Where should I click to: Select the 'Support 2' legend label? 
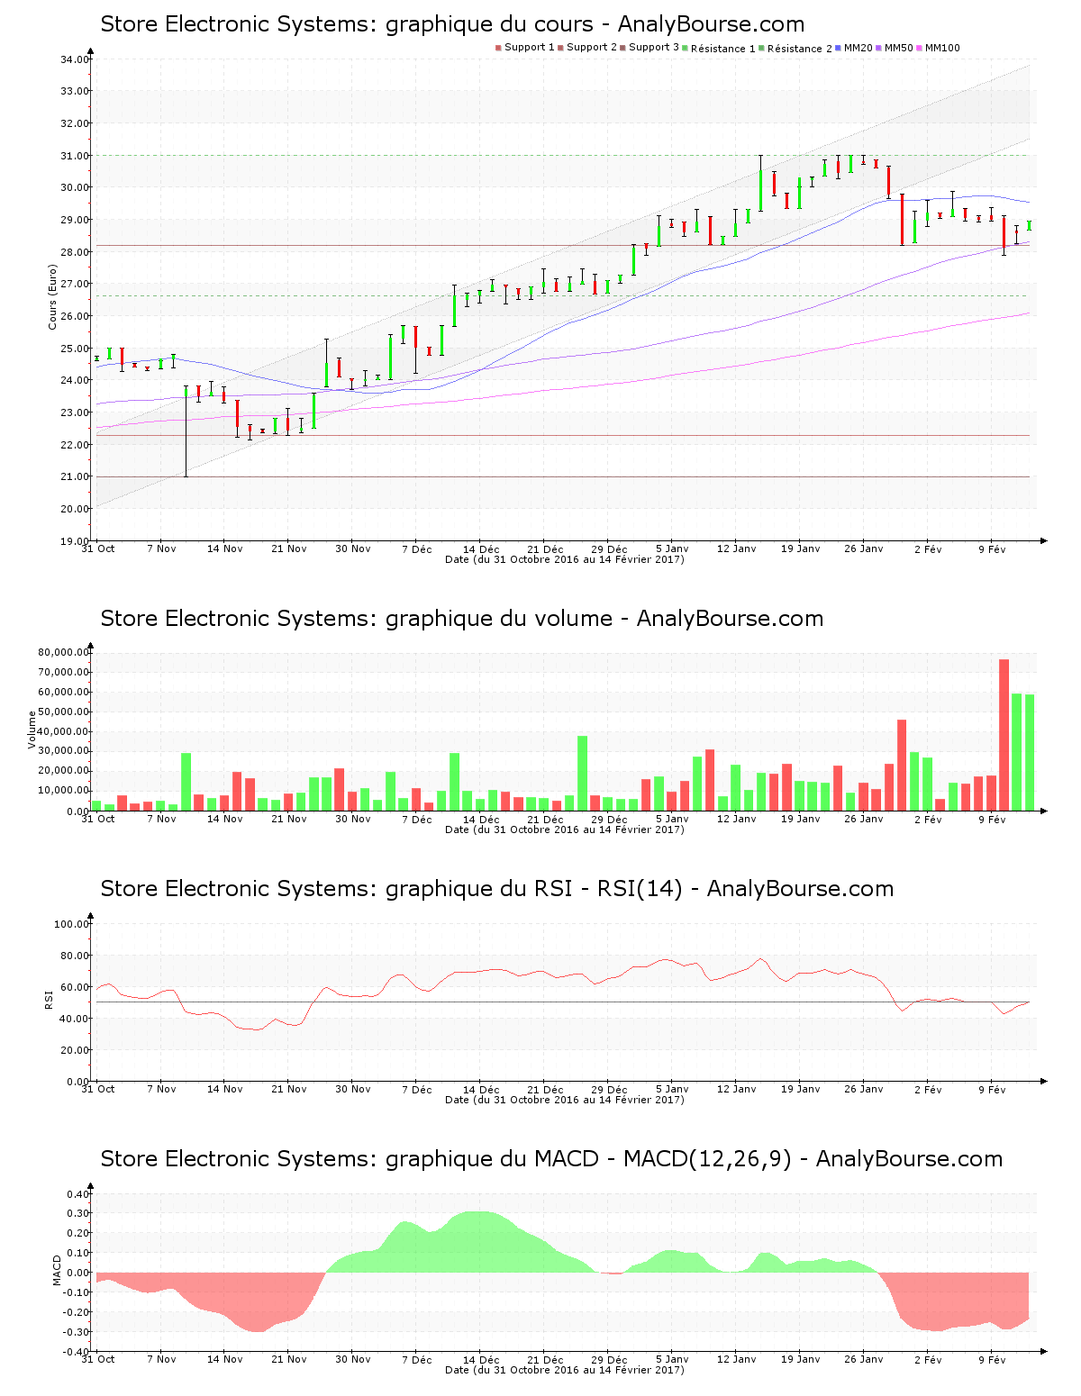[x=592, y=48]
